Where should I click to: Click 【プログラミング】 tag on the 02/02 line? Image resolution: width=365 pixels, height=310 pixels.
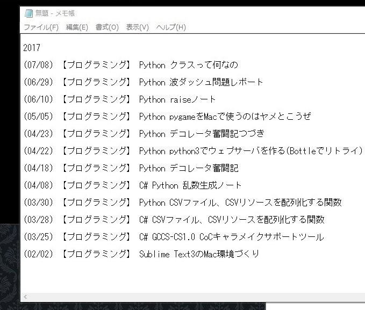click(96, 254)
